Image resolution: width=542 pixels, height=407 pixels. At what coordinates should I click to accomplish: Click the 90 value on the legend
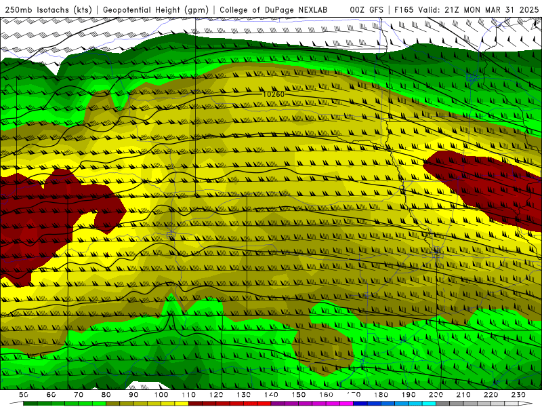click(133, 395)
